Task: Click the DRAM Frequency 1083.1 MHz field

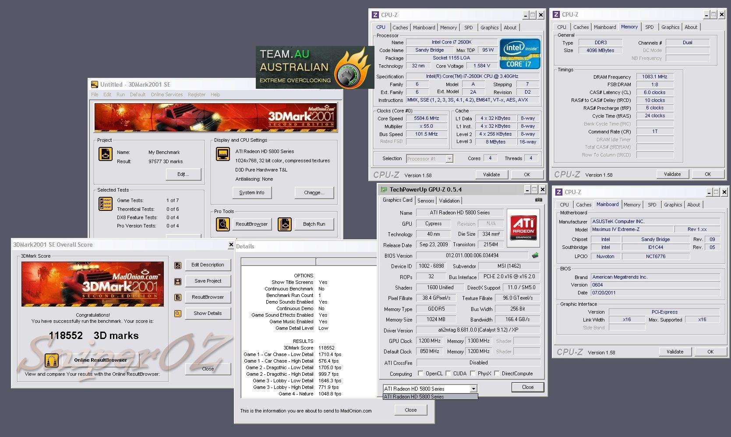Action: [x=655, y=77]
